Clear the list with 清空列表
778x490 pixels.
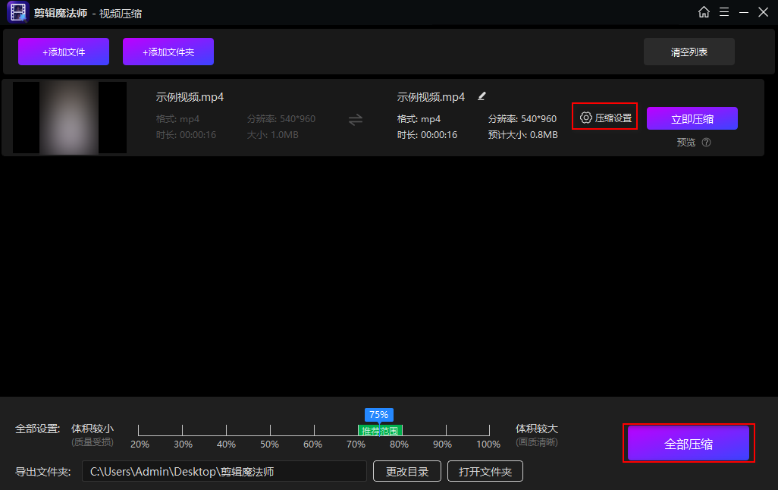click(689, 52)
